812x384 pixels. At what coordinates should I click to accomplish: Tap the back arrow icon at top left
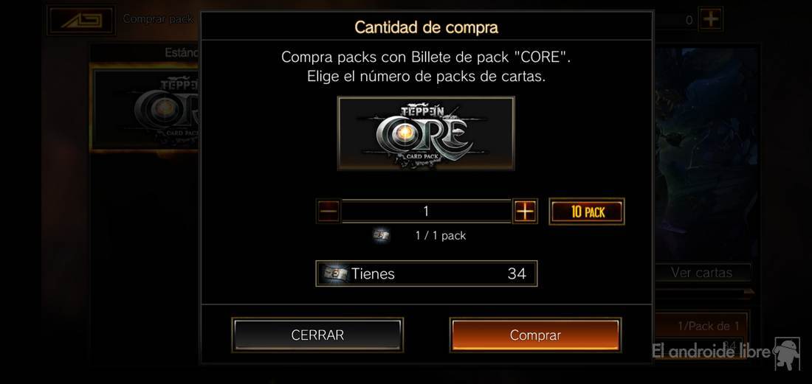click(81, 21)
